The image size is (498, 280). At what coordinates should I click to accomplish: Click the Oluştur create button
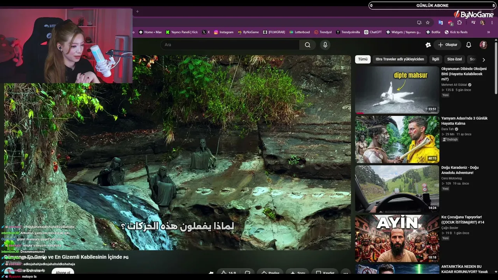coord(447,45)
